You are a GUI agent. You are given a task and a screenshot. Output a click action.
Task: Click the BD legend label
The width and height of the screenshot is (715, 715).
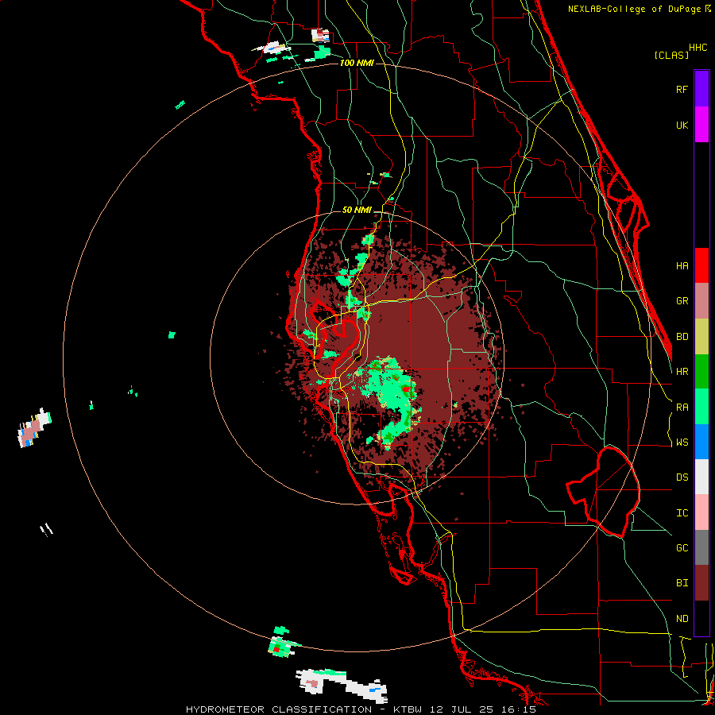(682, 337)
